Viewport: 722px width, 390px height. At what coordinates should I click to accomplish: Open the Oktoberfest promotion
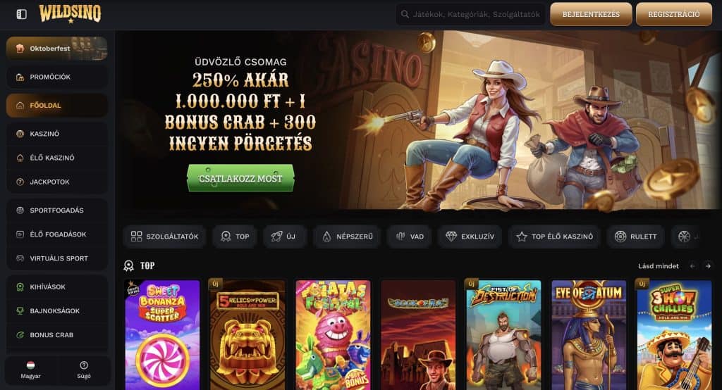click(x=56, y=49)
